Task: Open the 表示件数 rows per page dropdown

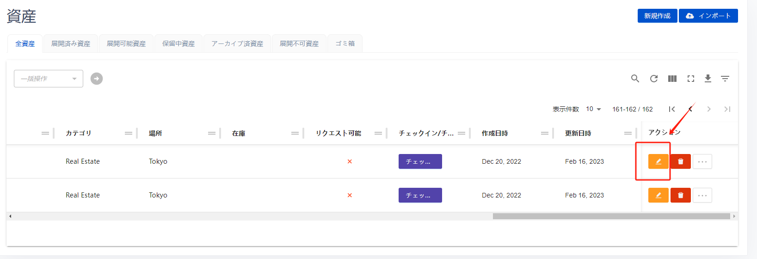Action: [593, 109]
